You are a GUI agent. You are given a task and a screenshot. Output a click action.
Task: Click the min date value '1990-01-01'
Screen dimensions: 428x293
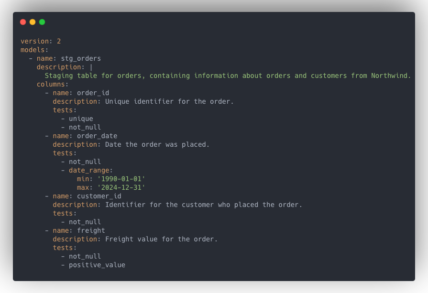point(121,179)
